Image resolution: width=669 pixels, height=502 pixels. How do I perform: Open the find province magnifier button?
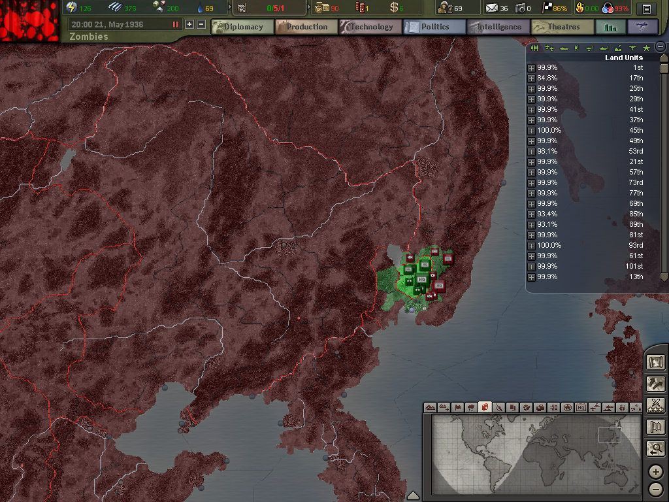[x=656, y=448]
